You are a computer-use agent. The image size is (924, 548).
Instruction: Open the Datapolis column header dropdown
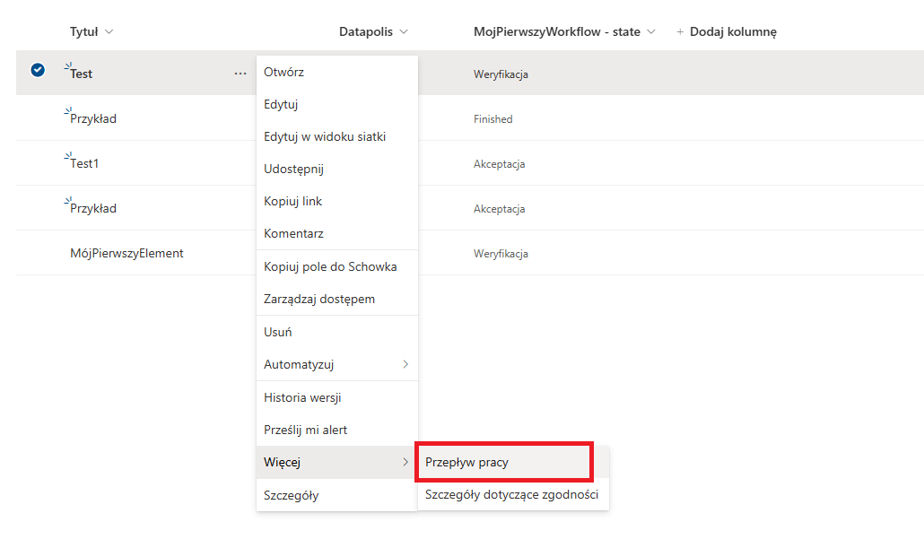click(x=404, y=32)
